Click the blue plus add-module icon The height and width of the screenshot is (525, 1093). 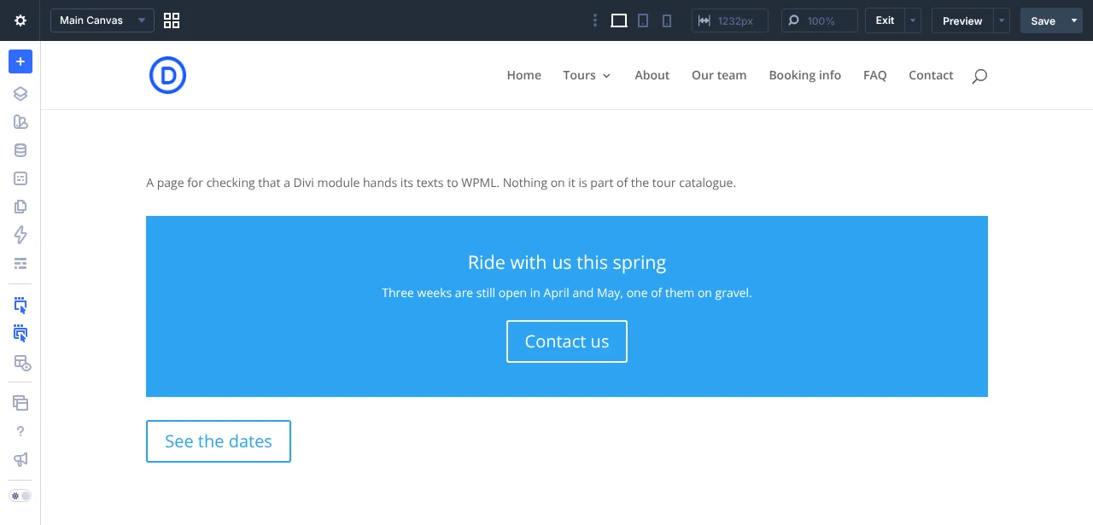(x=20, y=61)
